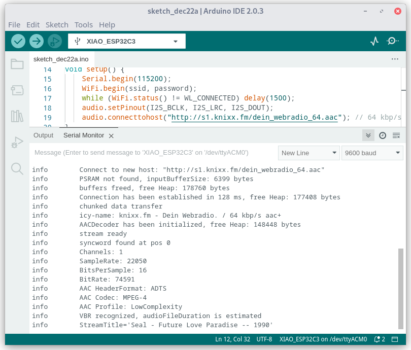
Task: Open the XIAO_ESP32C3 board selector dropdown
Action: point(126,41)
